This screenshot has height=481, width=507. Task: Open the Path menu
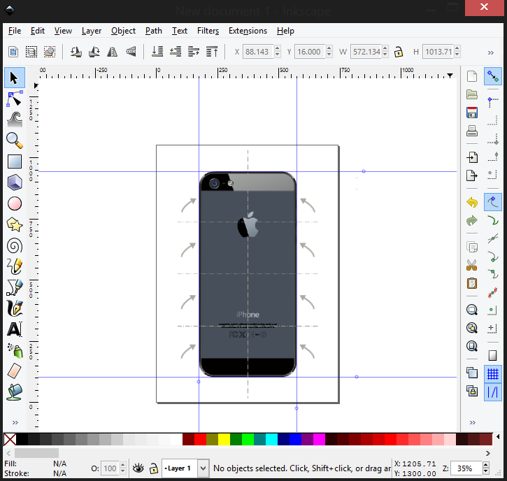(154, 31)
